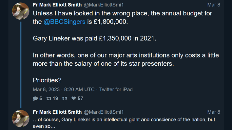Open the @BBCSingers mention link

(x=65, y=22)
